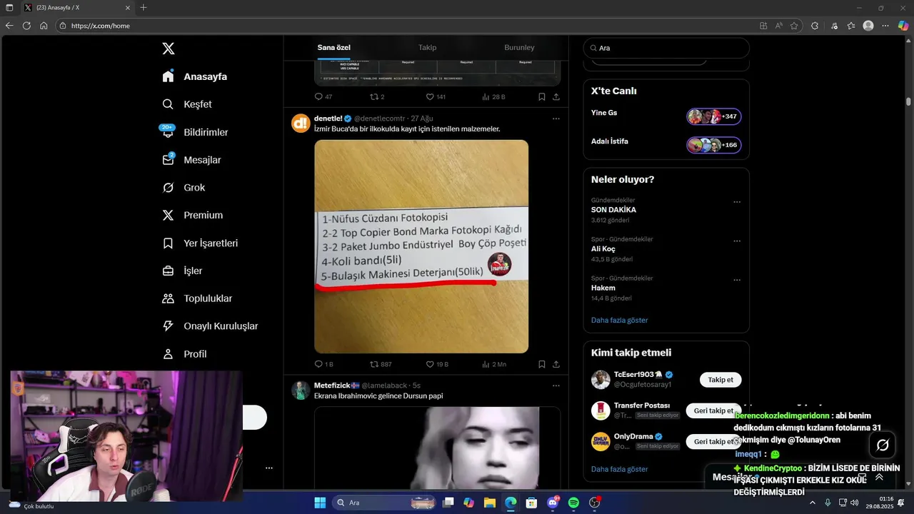Open Spotify from the taskbar
The height and width of the screenshot is (514, 914).
[x=573, y=503]
